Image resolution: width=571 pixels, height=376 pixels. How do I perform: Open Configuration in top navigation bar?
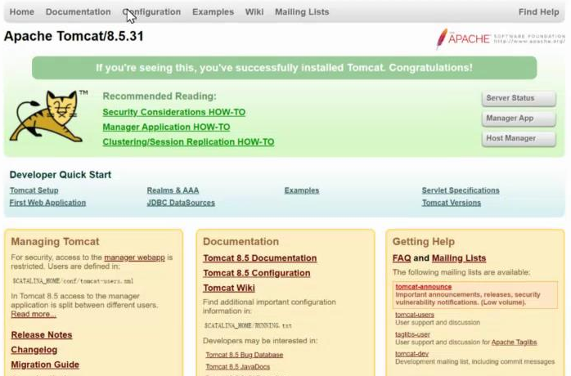(x=151, y=12)
